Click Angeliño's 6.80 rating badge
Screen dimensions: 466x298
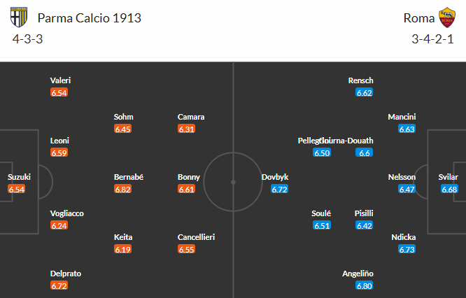365,286
